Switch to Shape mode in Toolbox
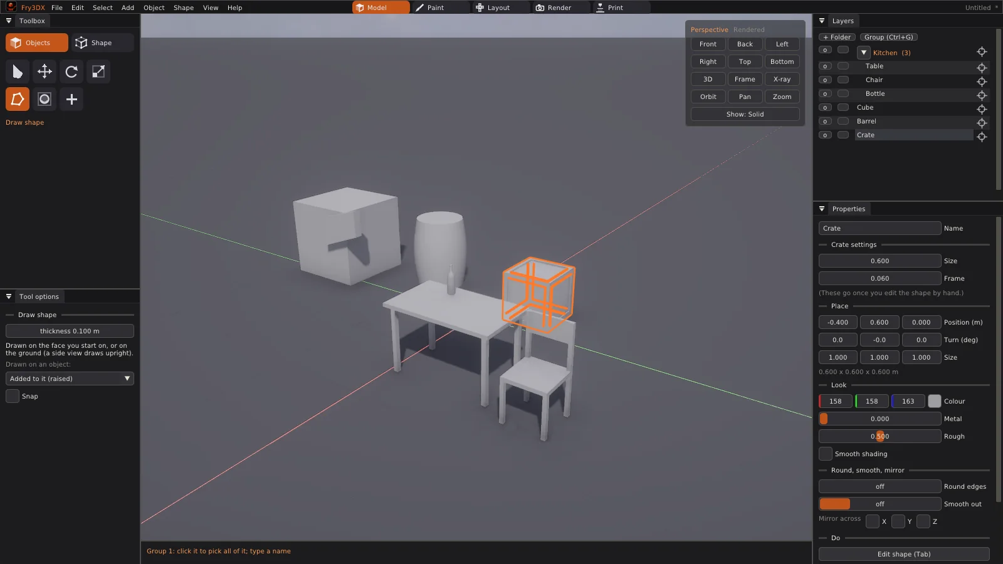 pyautogui.click(x=102, y=43)
